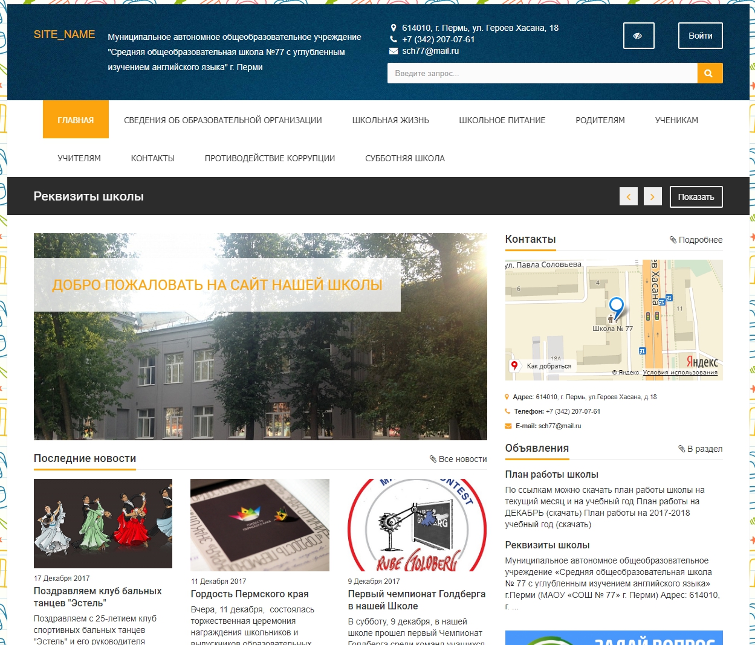Viewport: 755px width, 645px height.
Task: Click the orange phone icon next to Телефон
Action: coord(508,412)
